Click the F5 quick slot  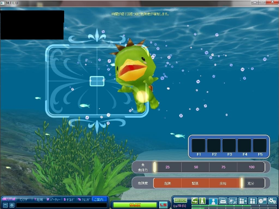[x=260, y=146]
